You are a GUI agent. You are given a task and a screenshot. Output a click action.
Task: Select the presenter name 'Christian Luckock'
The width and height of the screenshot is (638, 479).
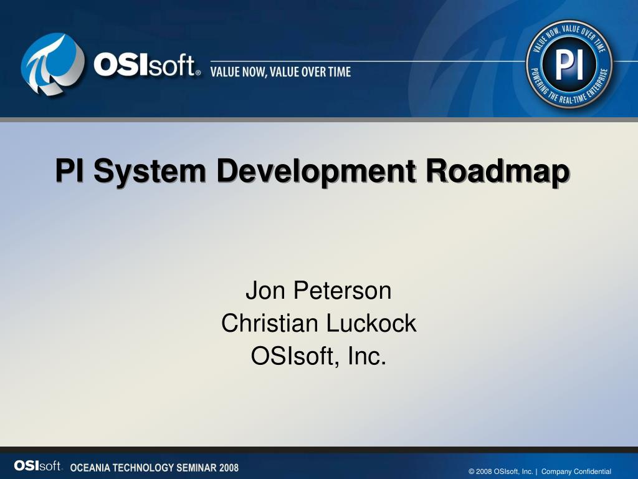(x=318, y=323)
